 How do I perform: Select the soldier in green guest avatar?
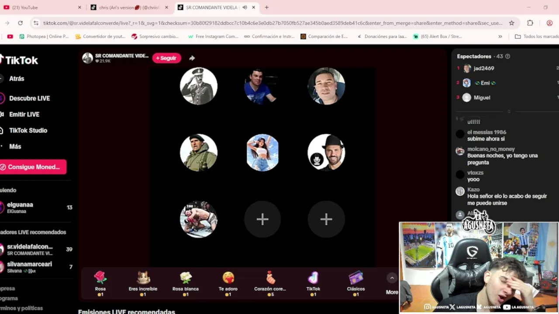pos(199,152)
